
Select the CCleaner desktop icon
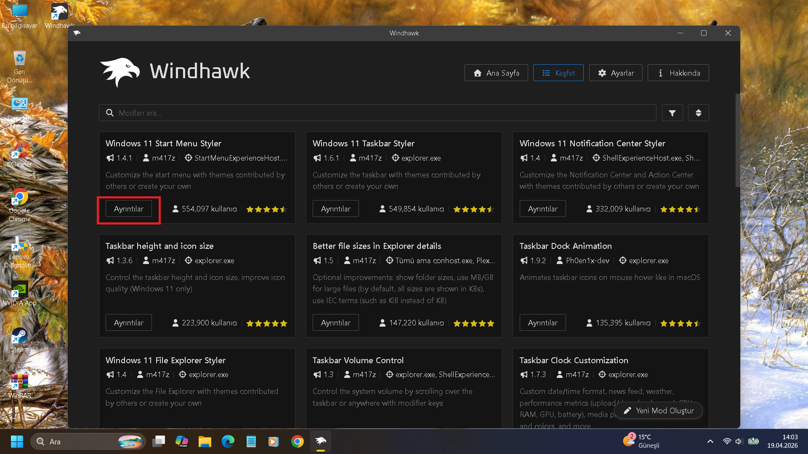(19, 155)
